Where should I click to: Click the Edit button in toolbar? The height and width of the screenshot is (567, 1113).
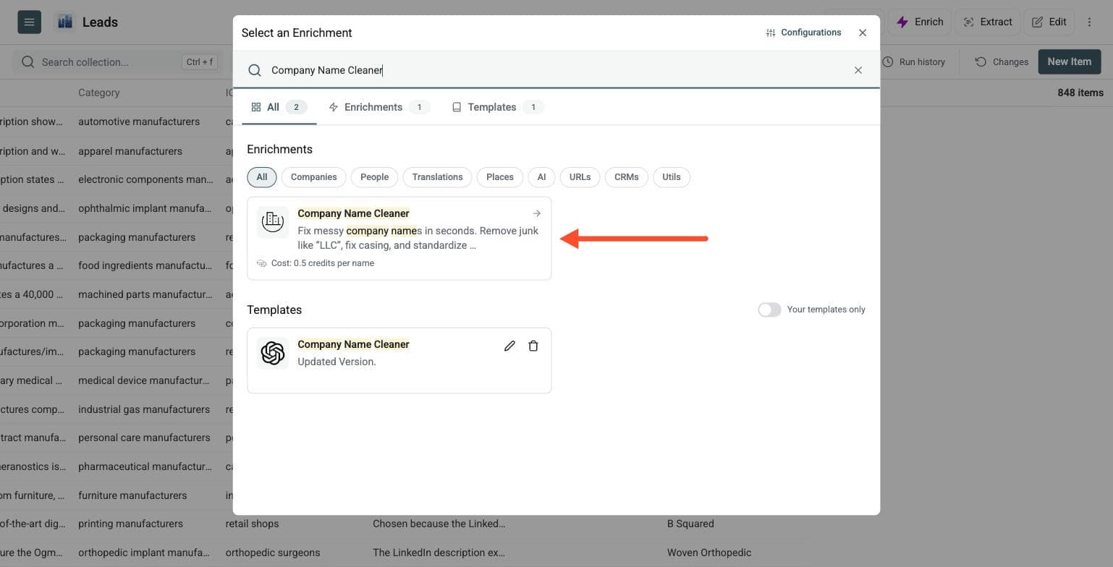pos(1049,22)
